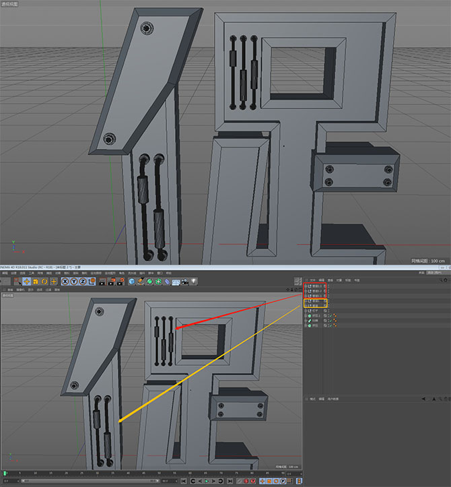Click the green timeline playhead marker
The image size is (451, 487).
tap(5, 473)
